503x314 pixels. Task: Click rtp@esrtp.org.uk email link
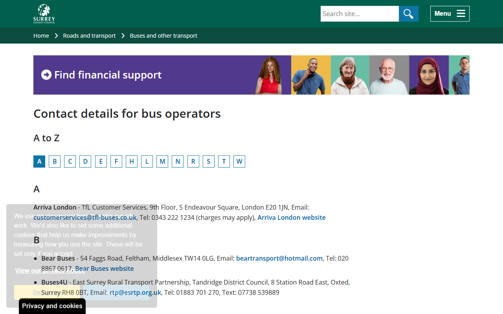tap(135, 292)
